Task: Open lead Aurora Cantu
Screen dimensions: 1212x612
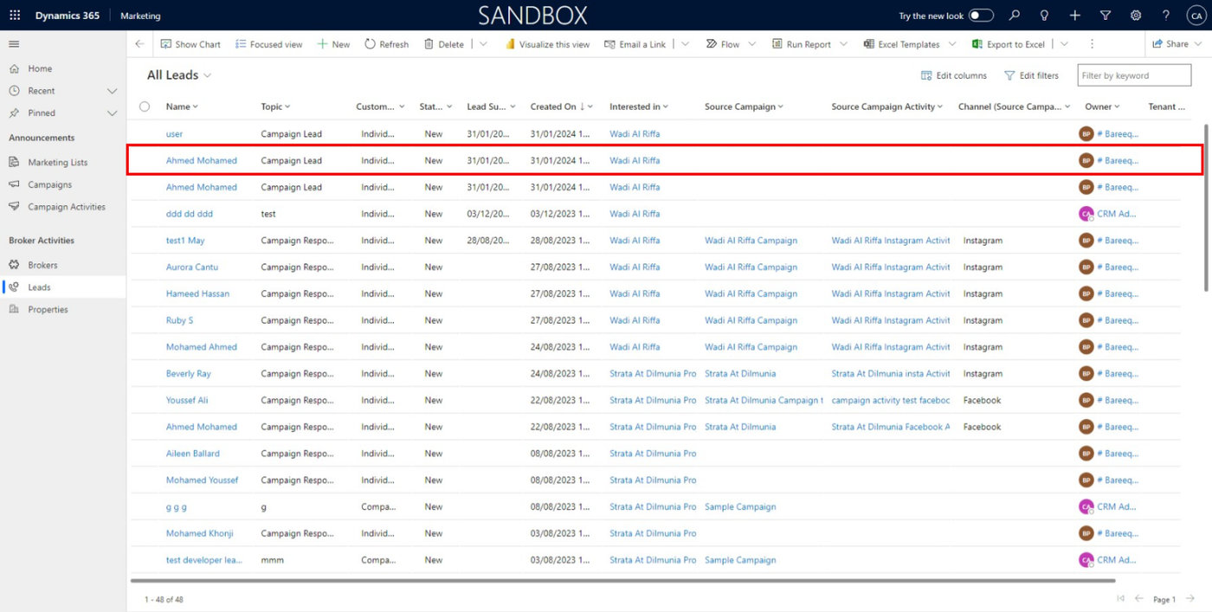Action: (x=192, y=267)
